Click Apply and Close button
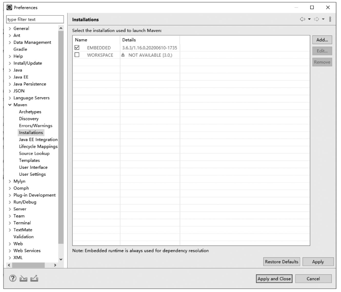 click(x=274, y=279)
